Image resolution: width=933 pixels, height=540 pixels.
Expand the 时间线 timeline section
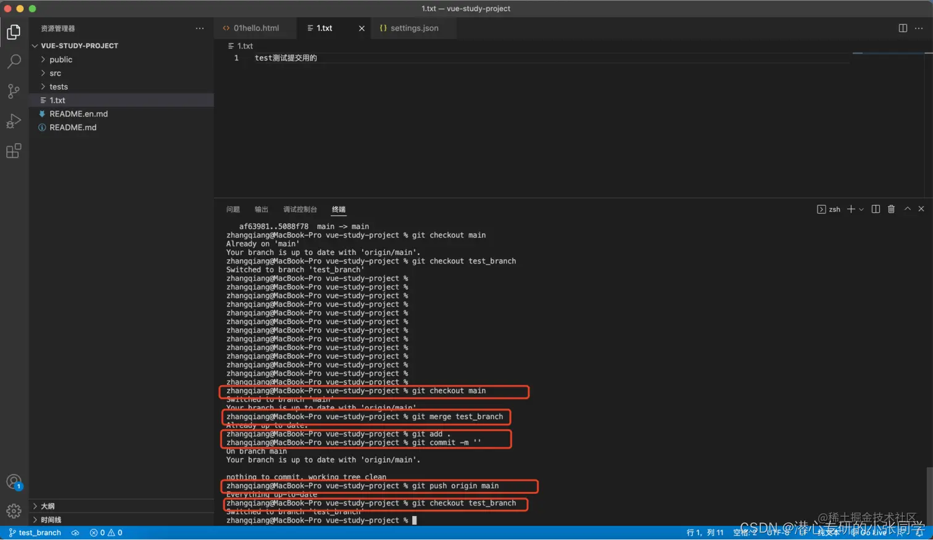[51, 520]
